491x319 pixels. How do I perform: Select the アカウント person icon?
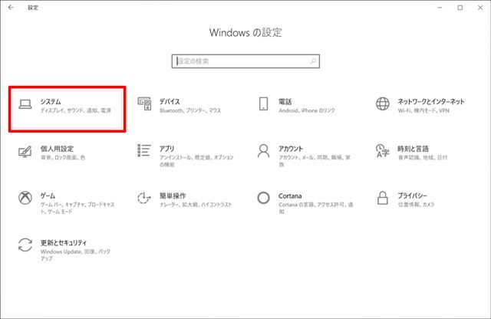(264, 151)
